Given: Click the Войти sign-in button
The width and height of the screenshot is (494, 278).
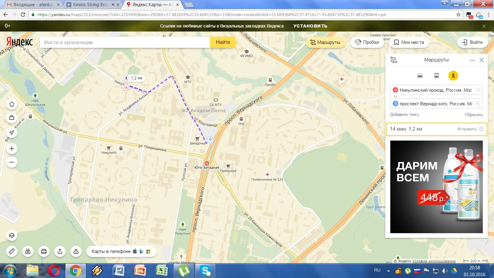Looking at the screenshot, I should point(472,42).
